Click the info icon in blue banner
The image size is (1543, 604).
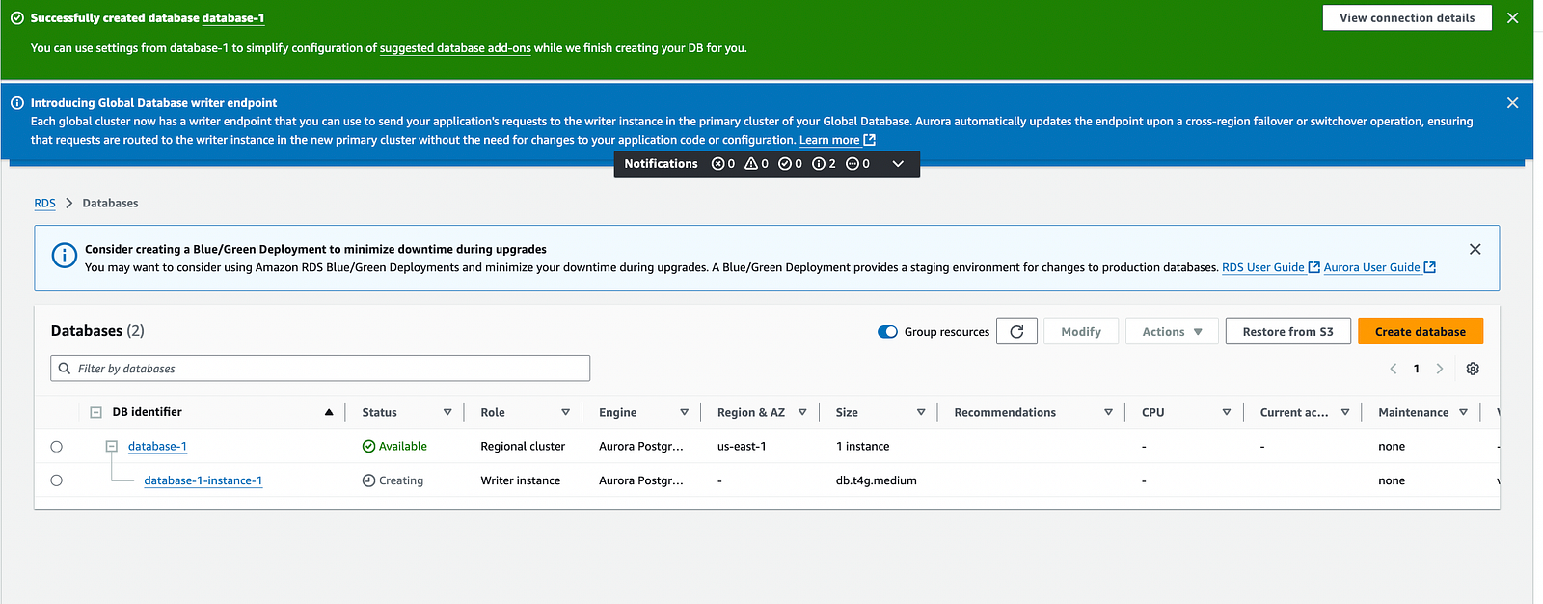[16, 103]
